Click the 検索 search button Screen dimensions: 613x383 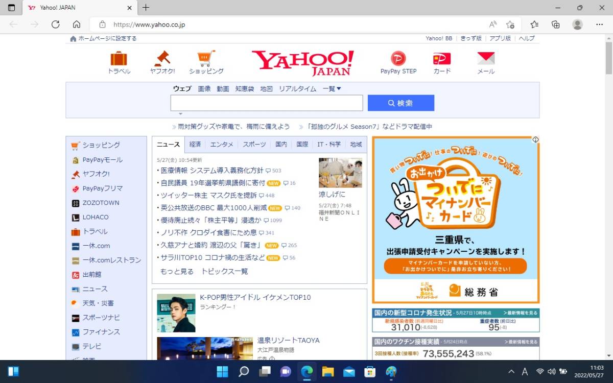pos(401,103)
